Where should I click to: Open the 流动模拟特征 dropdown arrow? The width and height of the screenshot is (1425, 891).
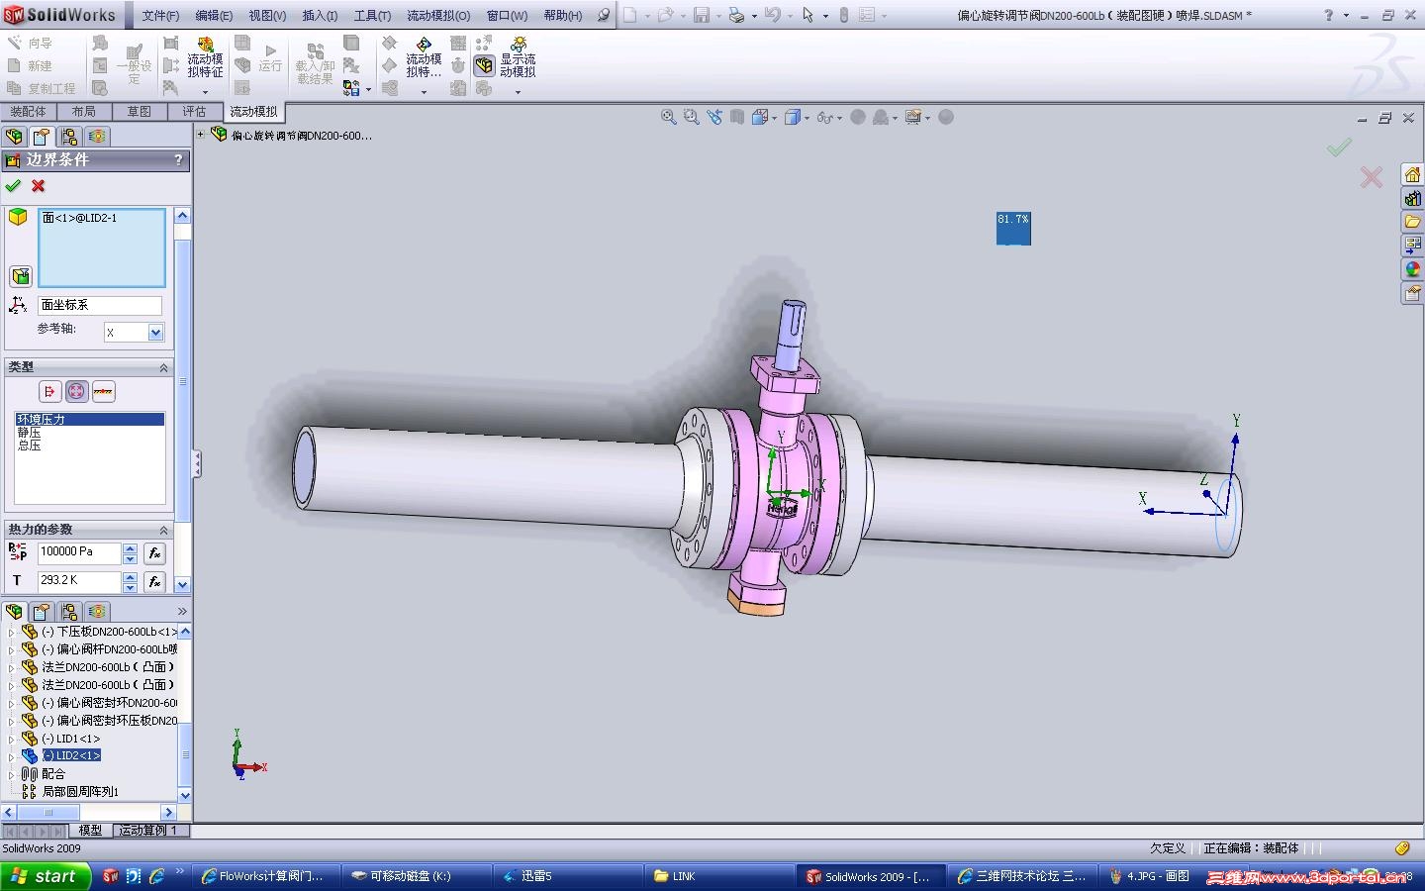point(205,92)
